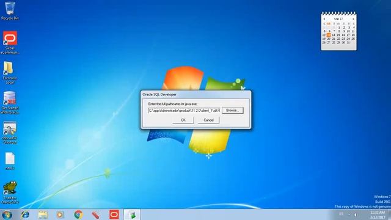Click the red tool icon in the taskbar

[96, 215]
